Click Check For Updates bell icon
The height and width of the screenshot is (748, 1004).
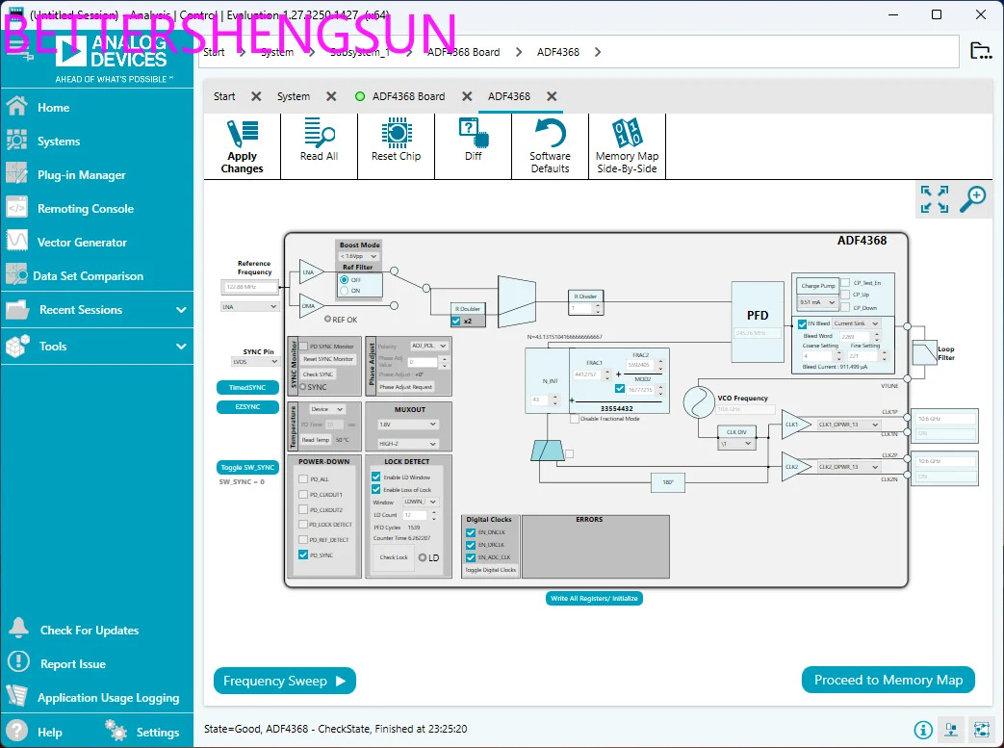pos(18,629)
